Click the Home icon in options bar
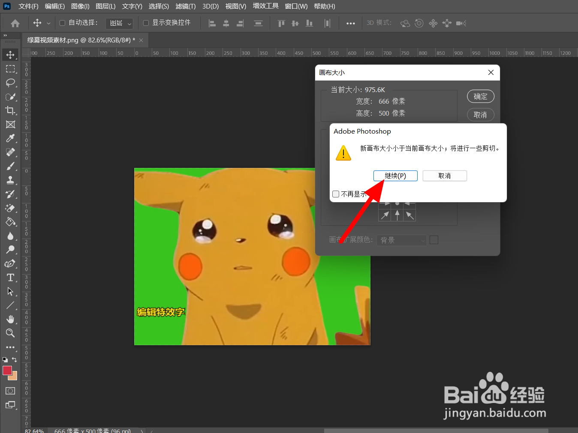 [15, 23]
